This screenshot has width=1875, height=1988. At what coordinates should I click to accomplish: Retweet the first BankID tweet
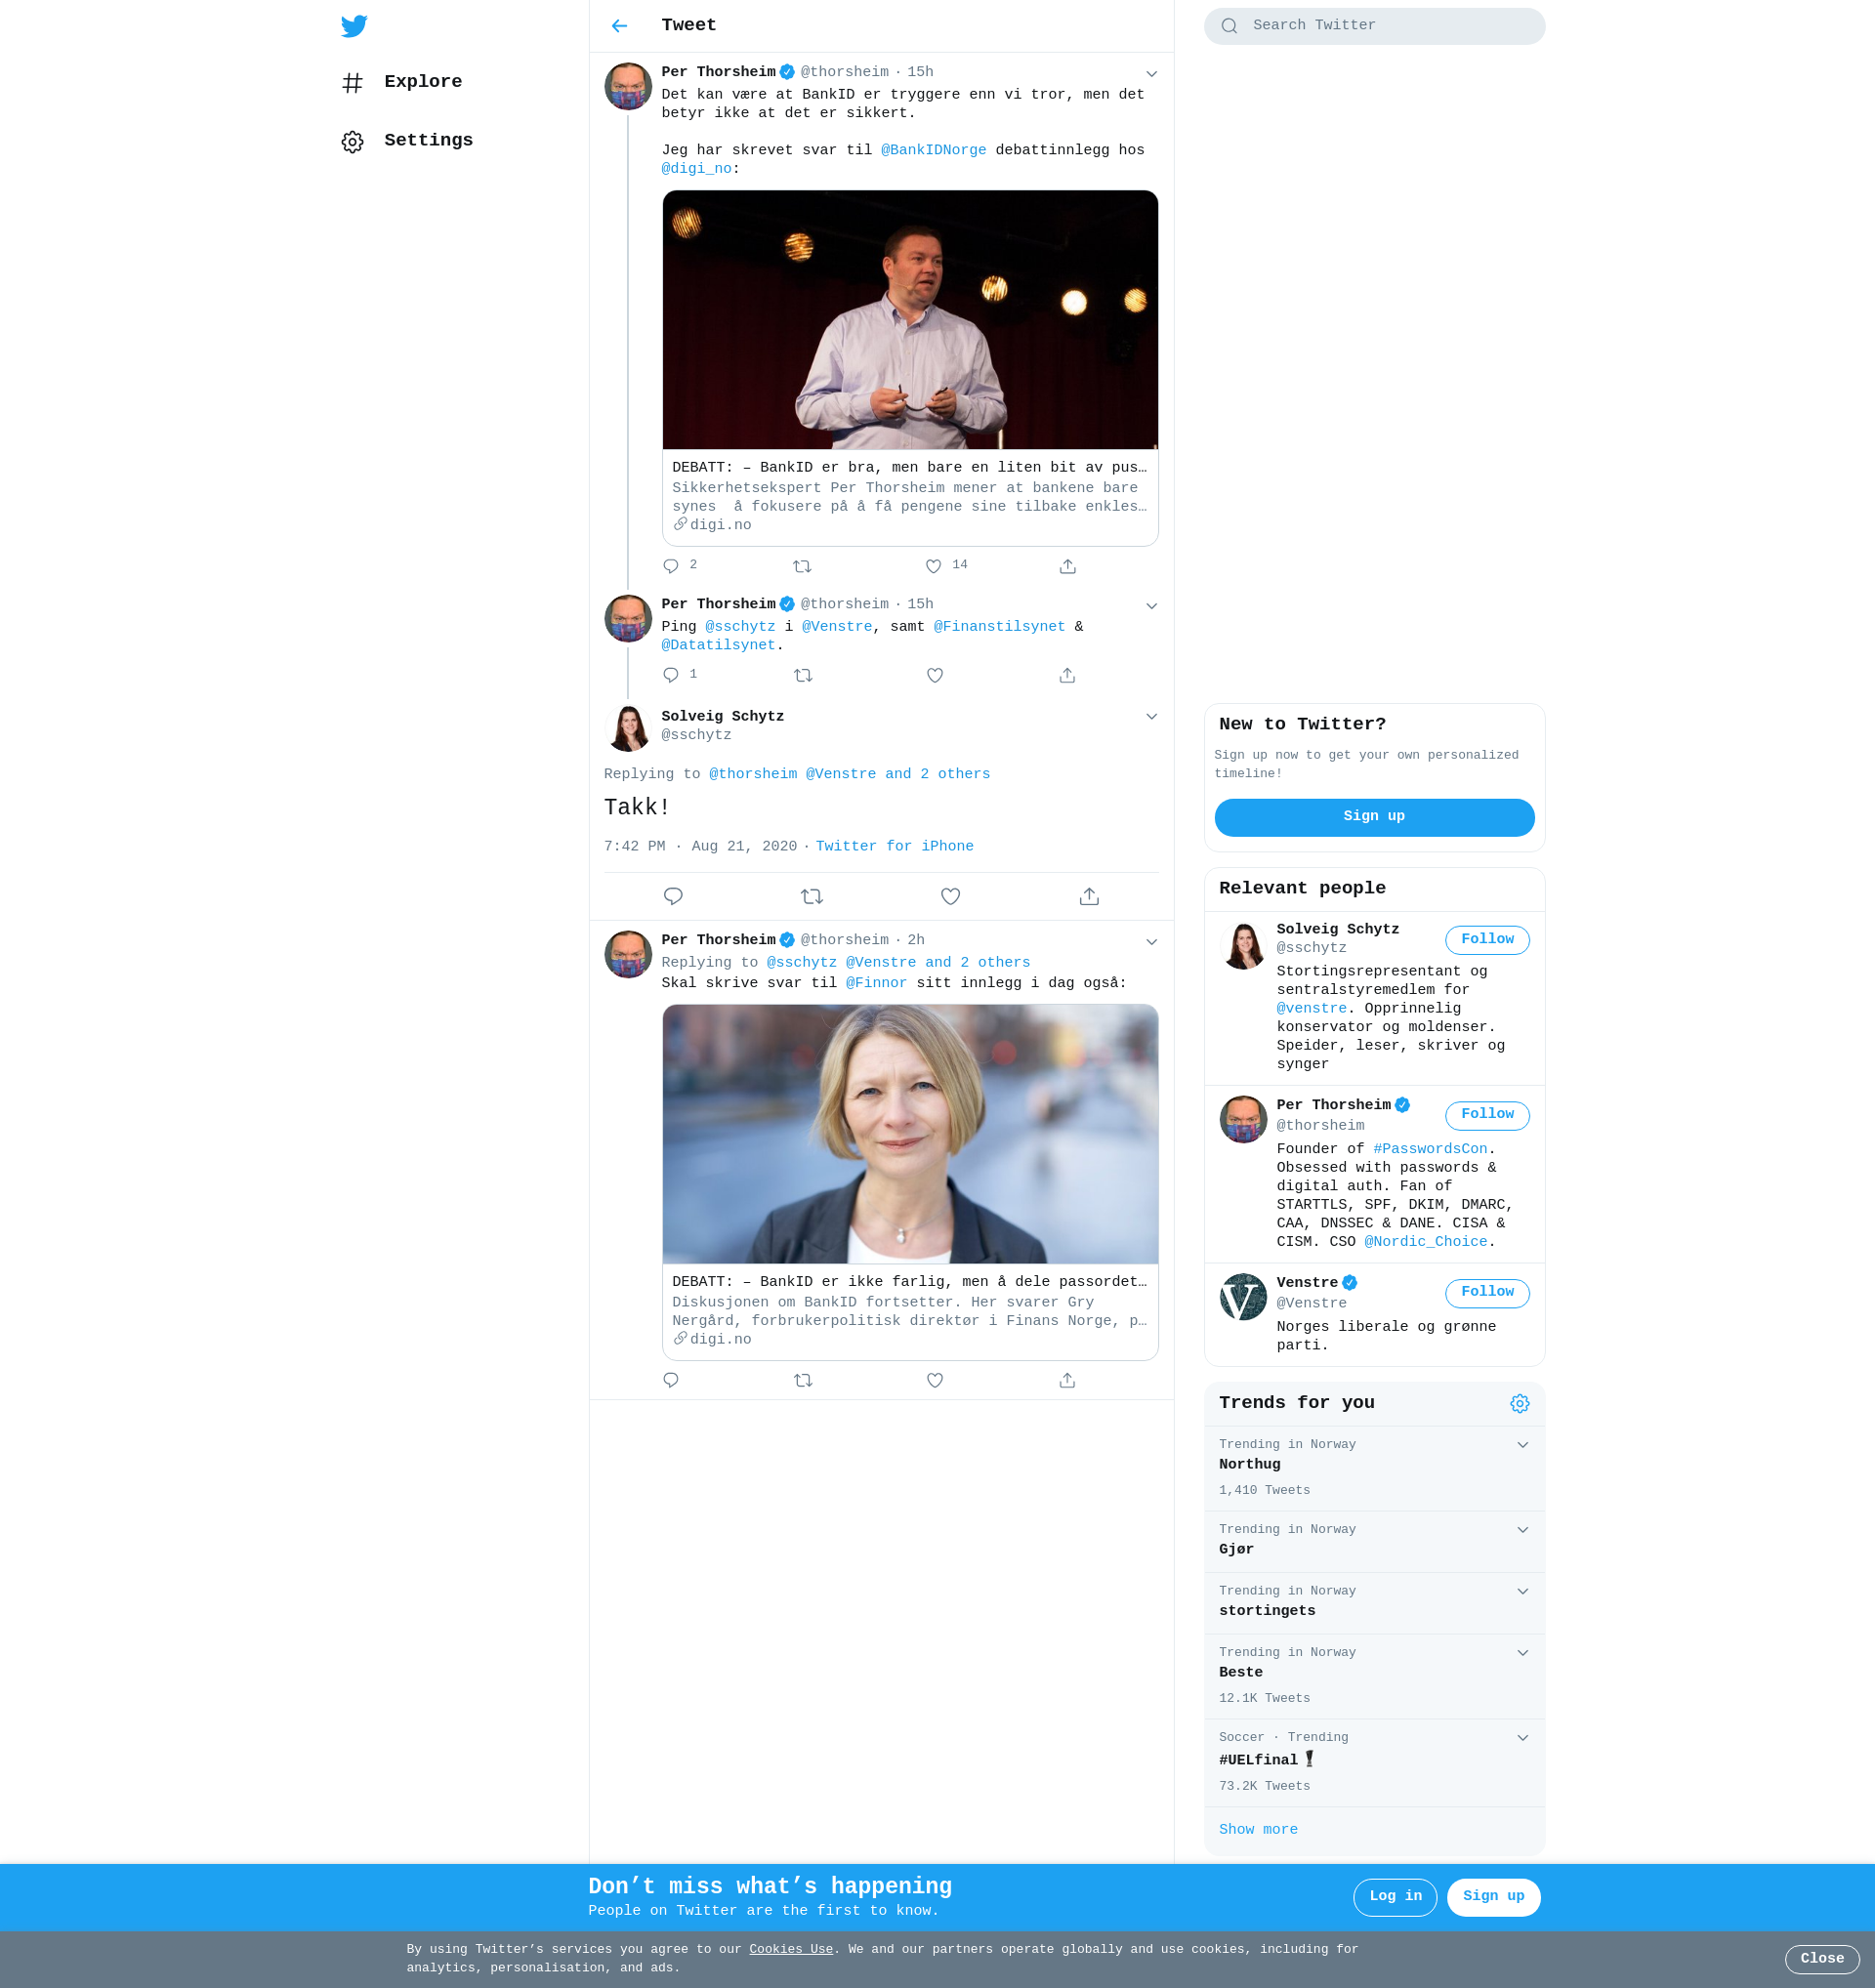tap(802, 566)
